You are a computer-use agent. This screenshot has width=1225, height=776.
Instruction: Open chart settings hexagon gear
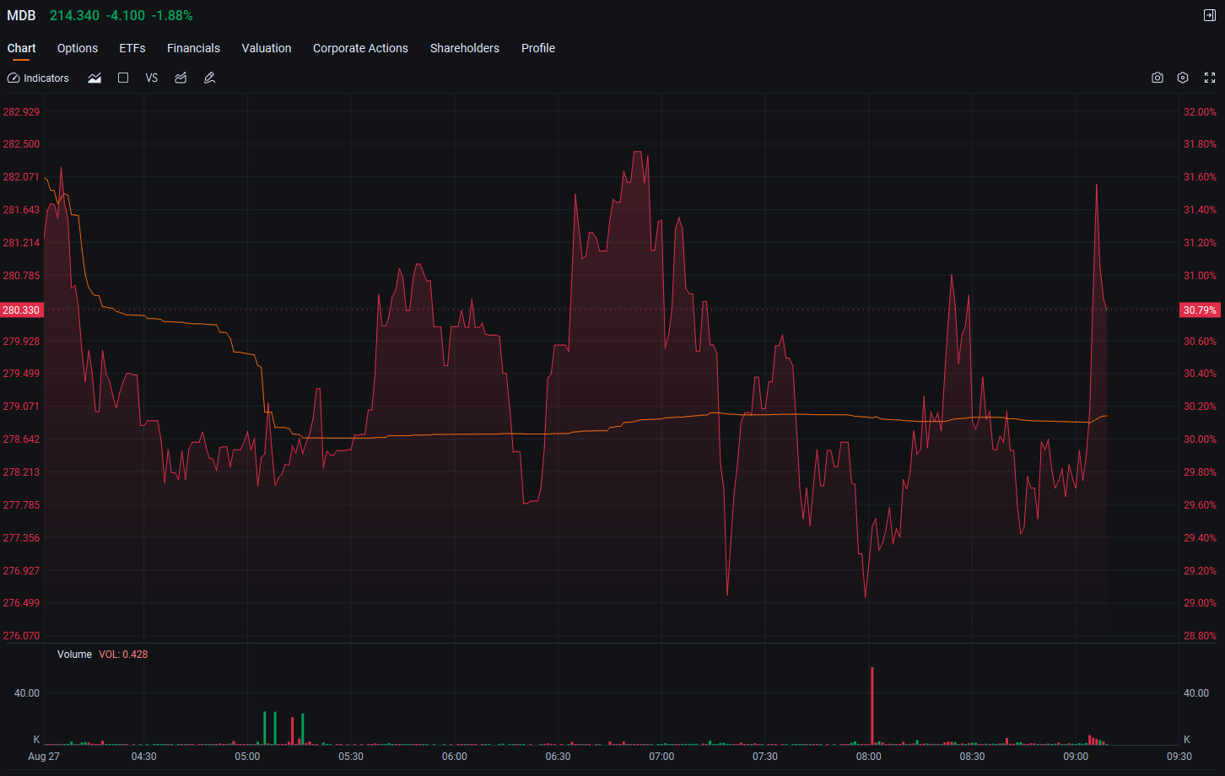tap(1183, 78)
